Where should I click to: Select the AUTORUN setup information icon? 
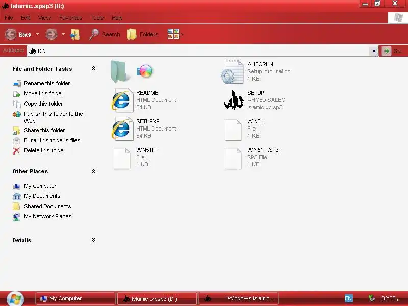[233, 71]
